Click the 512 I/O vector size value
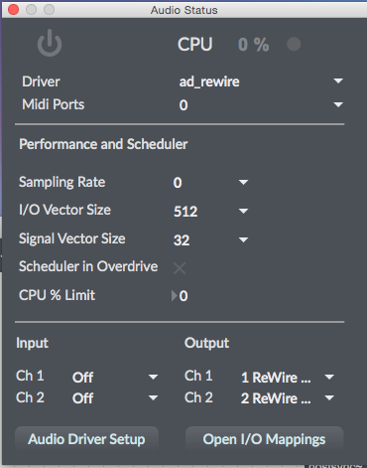The image size is (367, 468). [x=185, y=212]
